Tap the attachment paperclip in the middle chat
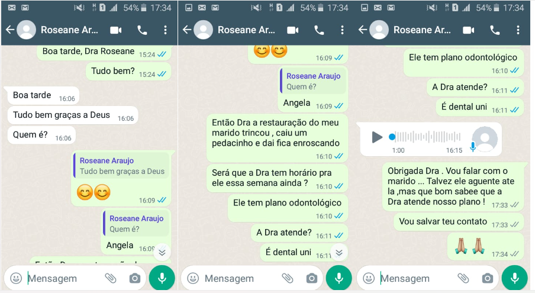This screenshot has height=293, width=535. click(287, 278)
